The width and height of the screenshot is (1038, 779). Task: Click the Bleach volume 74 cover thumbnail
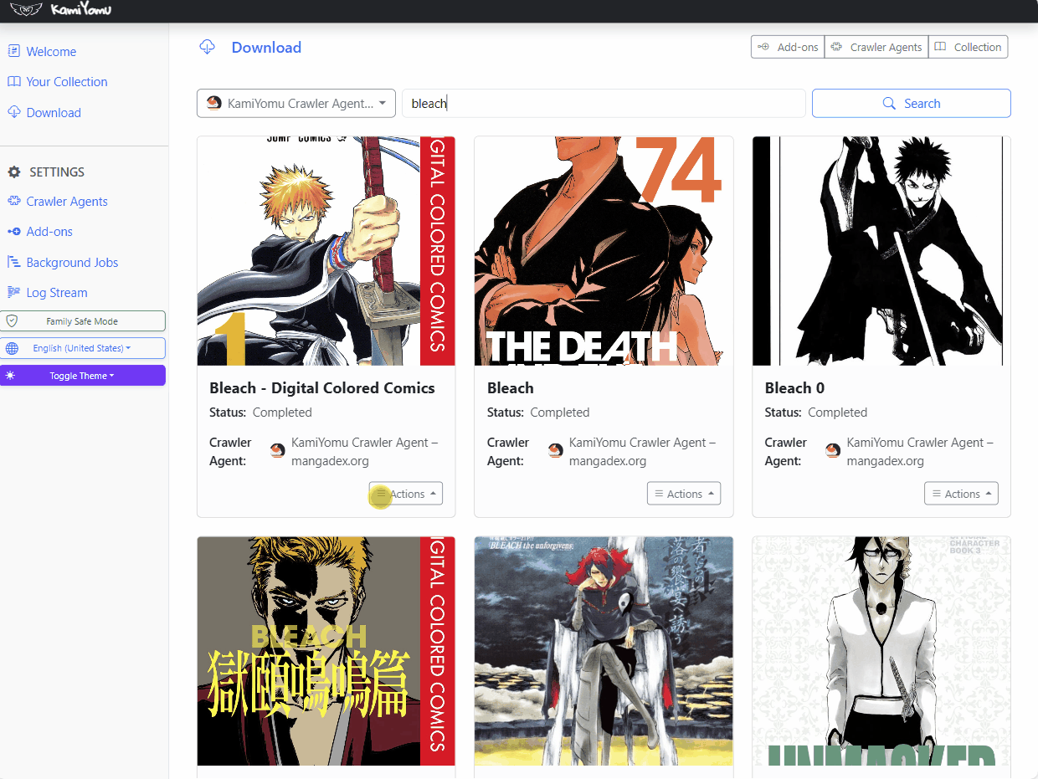point(603,251)
